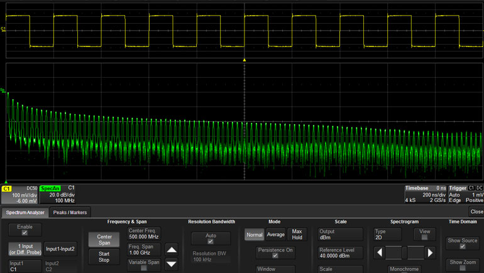Screen dimensions: 484x273
Task: Open the Timebase descriptor box
Action: tap(426, 195)
